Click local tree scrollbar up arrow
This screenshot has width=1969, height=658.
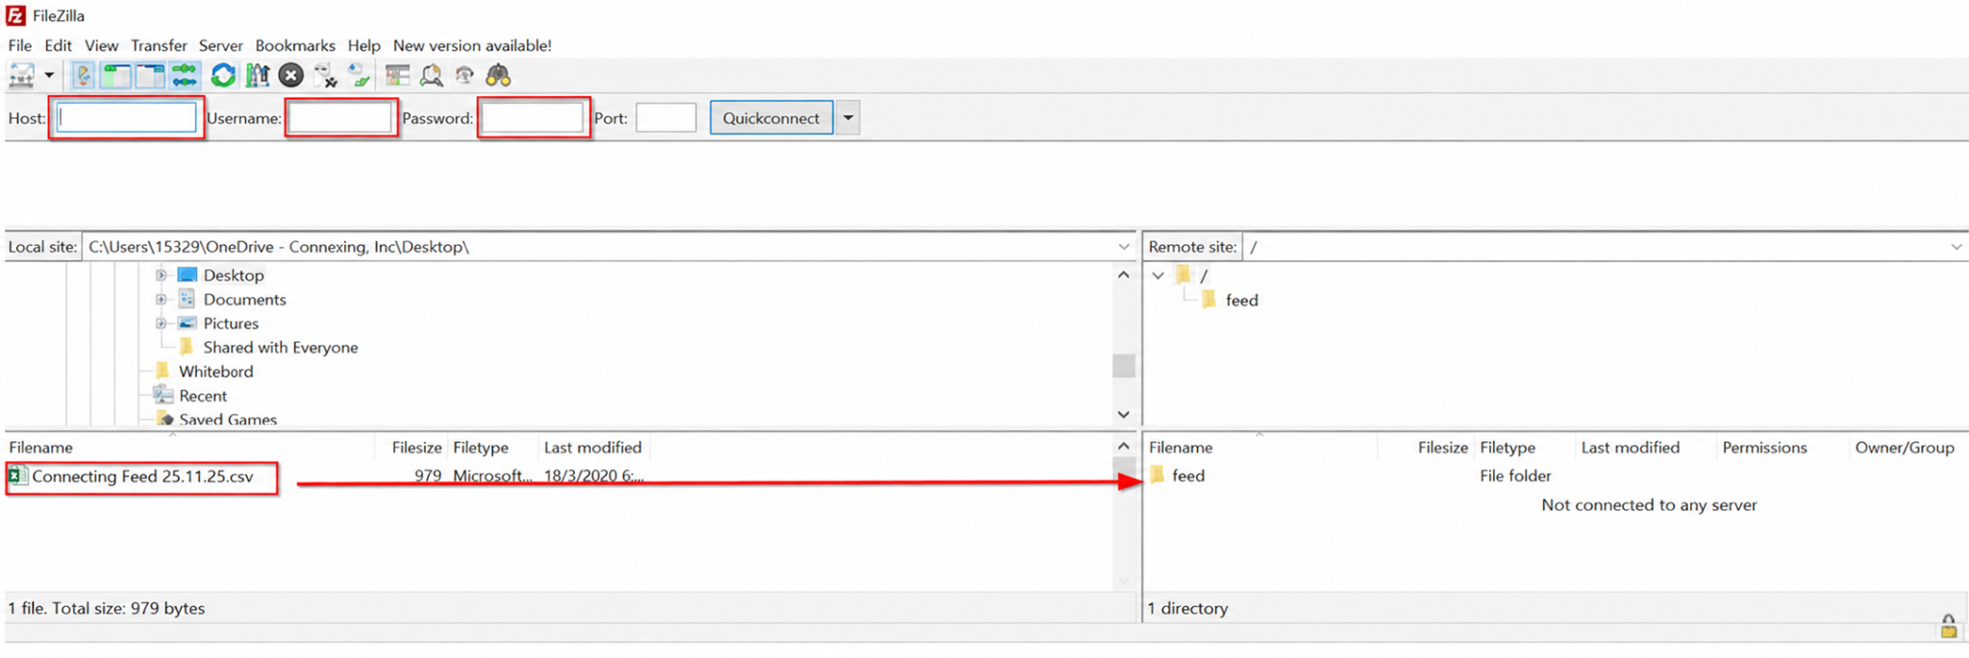[x=1123, y=275]
